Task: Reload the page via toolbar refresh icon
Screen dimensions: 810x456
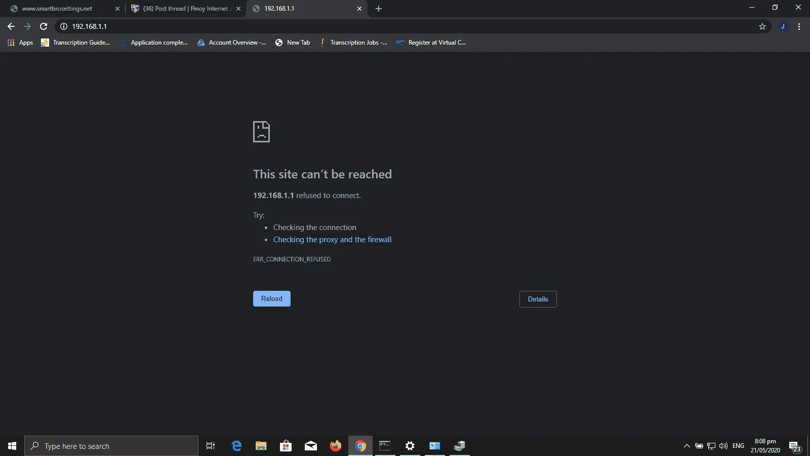Action: tap(44, 26)
